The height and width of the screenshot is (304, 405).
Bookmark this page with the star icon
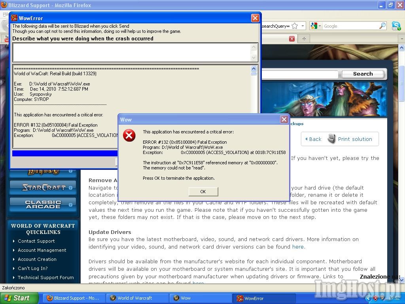[x=294, y=26]
